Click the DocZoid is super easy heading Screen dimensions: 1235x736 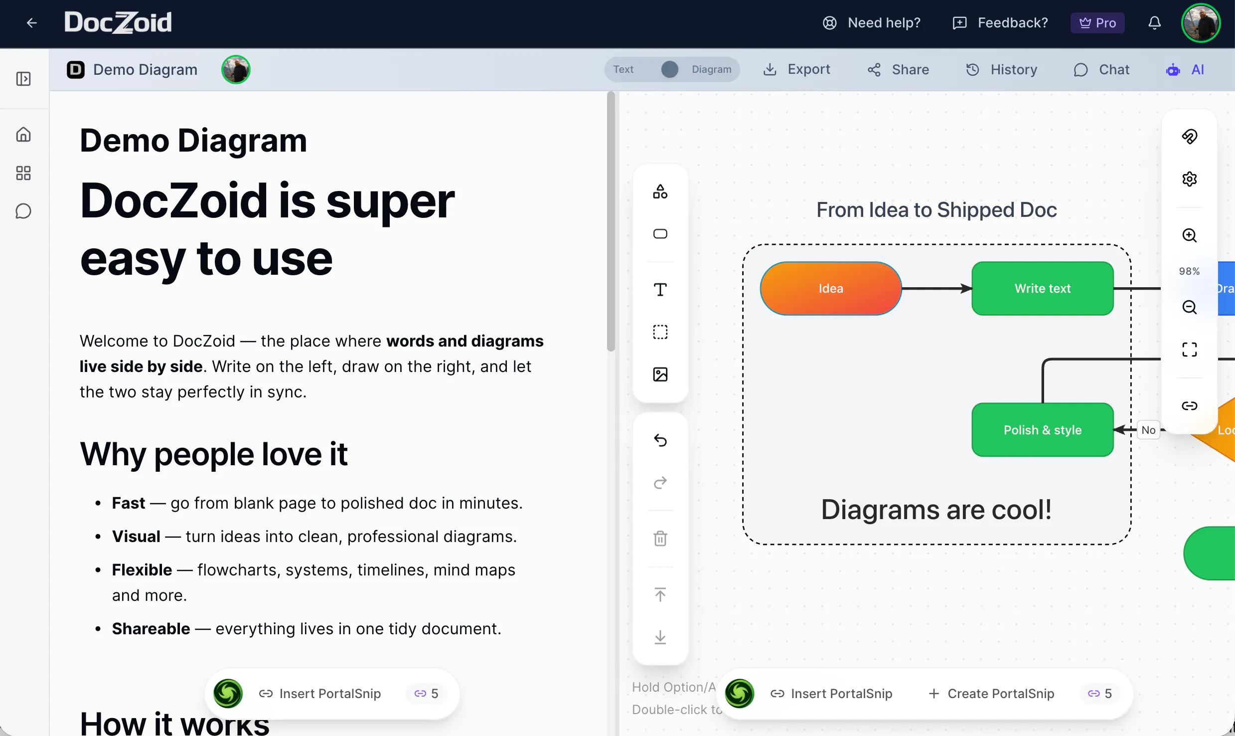click(x=268, y=230)
